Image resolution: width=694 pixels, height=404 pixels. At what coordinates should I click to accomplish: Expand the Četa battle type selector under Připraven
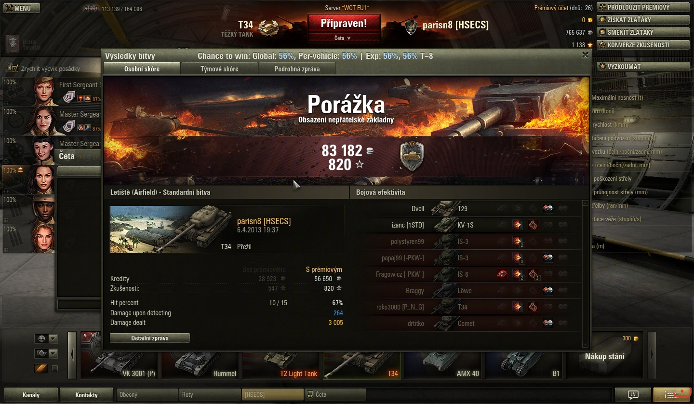click(x=344, y=38)
